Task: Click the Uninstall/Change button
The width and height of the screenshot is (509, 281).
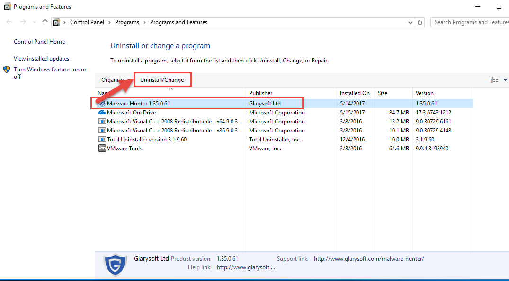Action: point(162,80)
